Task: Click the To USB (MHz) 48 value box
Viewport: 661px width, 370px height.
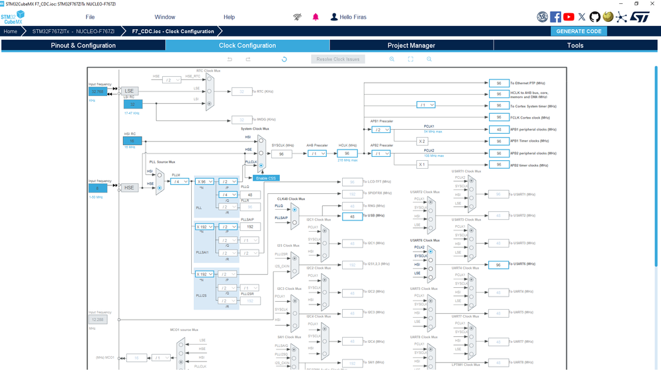Action: pyautogui.click(x=353, y=216)
